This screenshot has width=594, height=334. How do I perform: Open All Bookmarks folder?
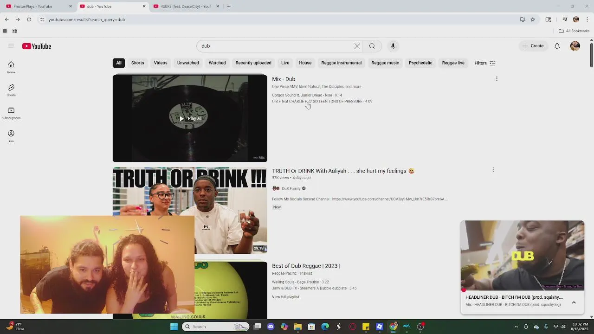[574, 31]
